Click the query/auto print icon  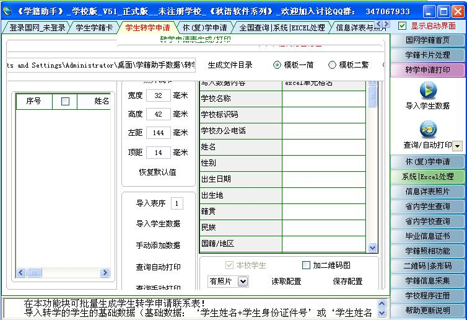tap(428, 129)
